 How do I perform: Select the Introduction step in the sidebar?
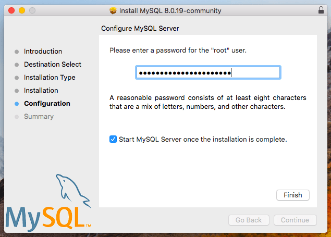43,52
